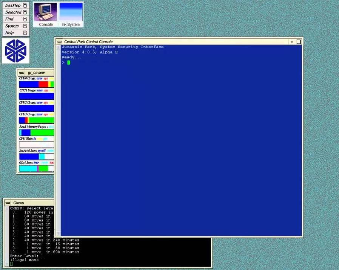Viewport: 339px width, 270px height.
Task: Click the CPU1 usage bar in gr_osview
Action: click(37, 96)
